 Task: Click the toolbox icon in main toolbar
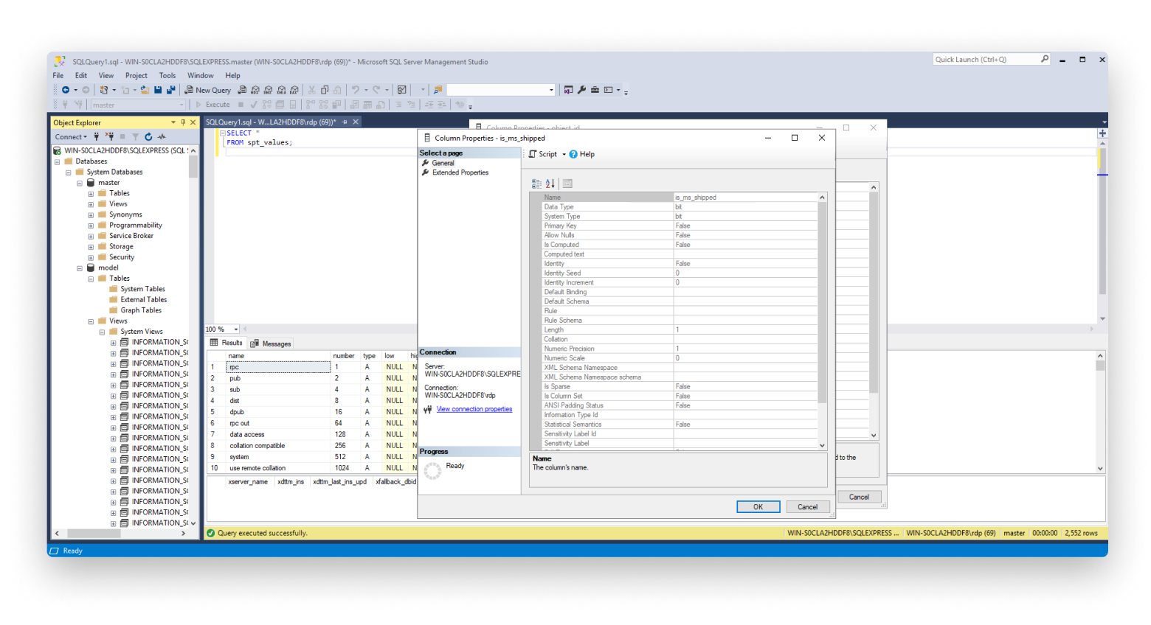[x=595, y=90]
